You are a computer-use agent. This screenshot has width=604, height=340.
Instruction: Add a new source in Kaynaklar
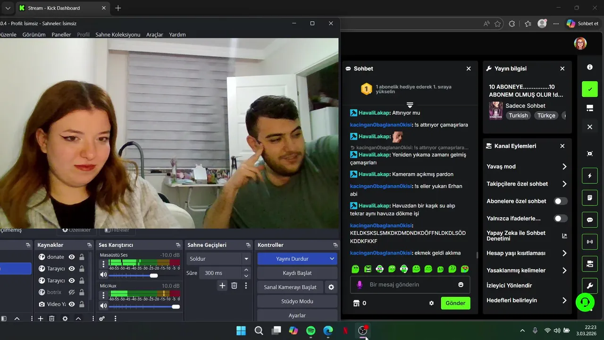point(41,319)
